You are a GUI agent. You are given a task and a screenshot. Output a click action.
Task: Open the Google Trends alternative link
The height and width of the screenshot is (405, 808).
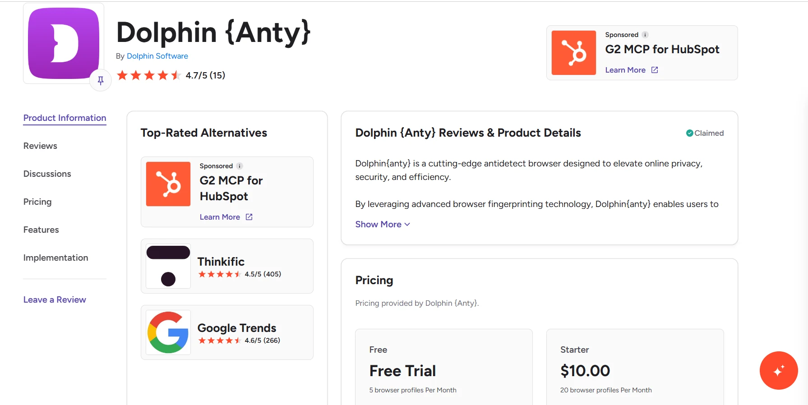pos(237,328)
